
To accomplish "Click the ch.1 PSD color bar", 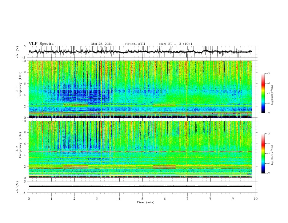I will (263, 93).
